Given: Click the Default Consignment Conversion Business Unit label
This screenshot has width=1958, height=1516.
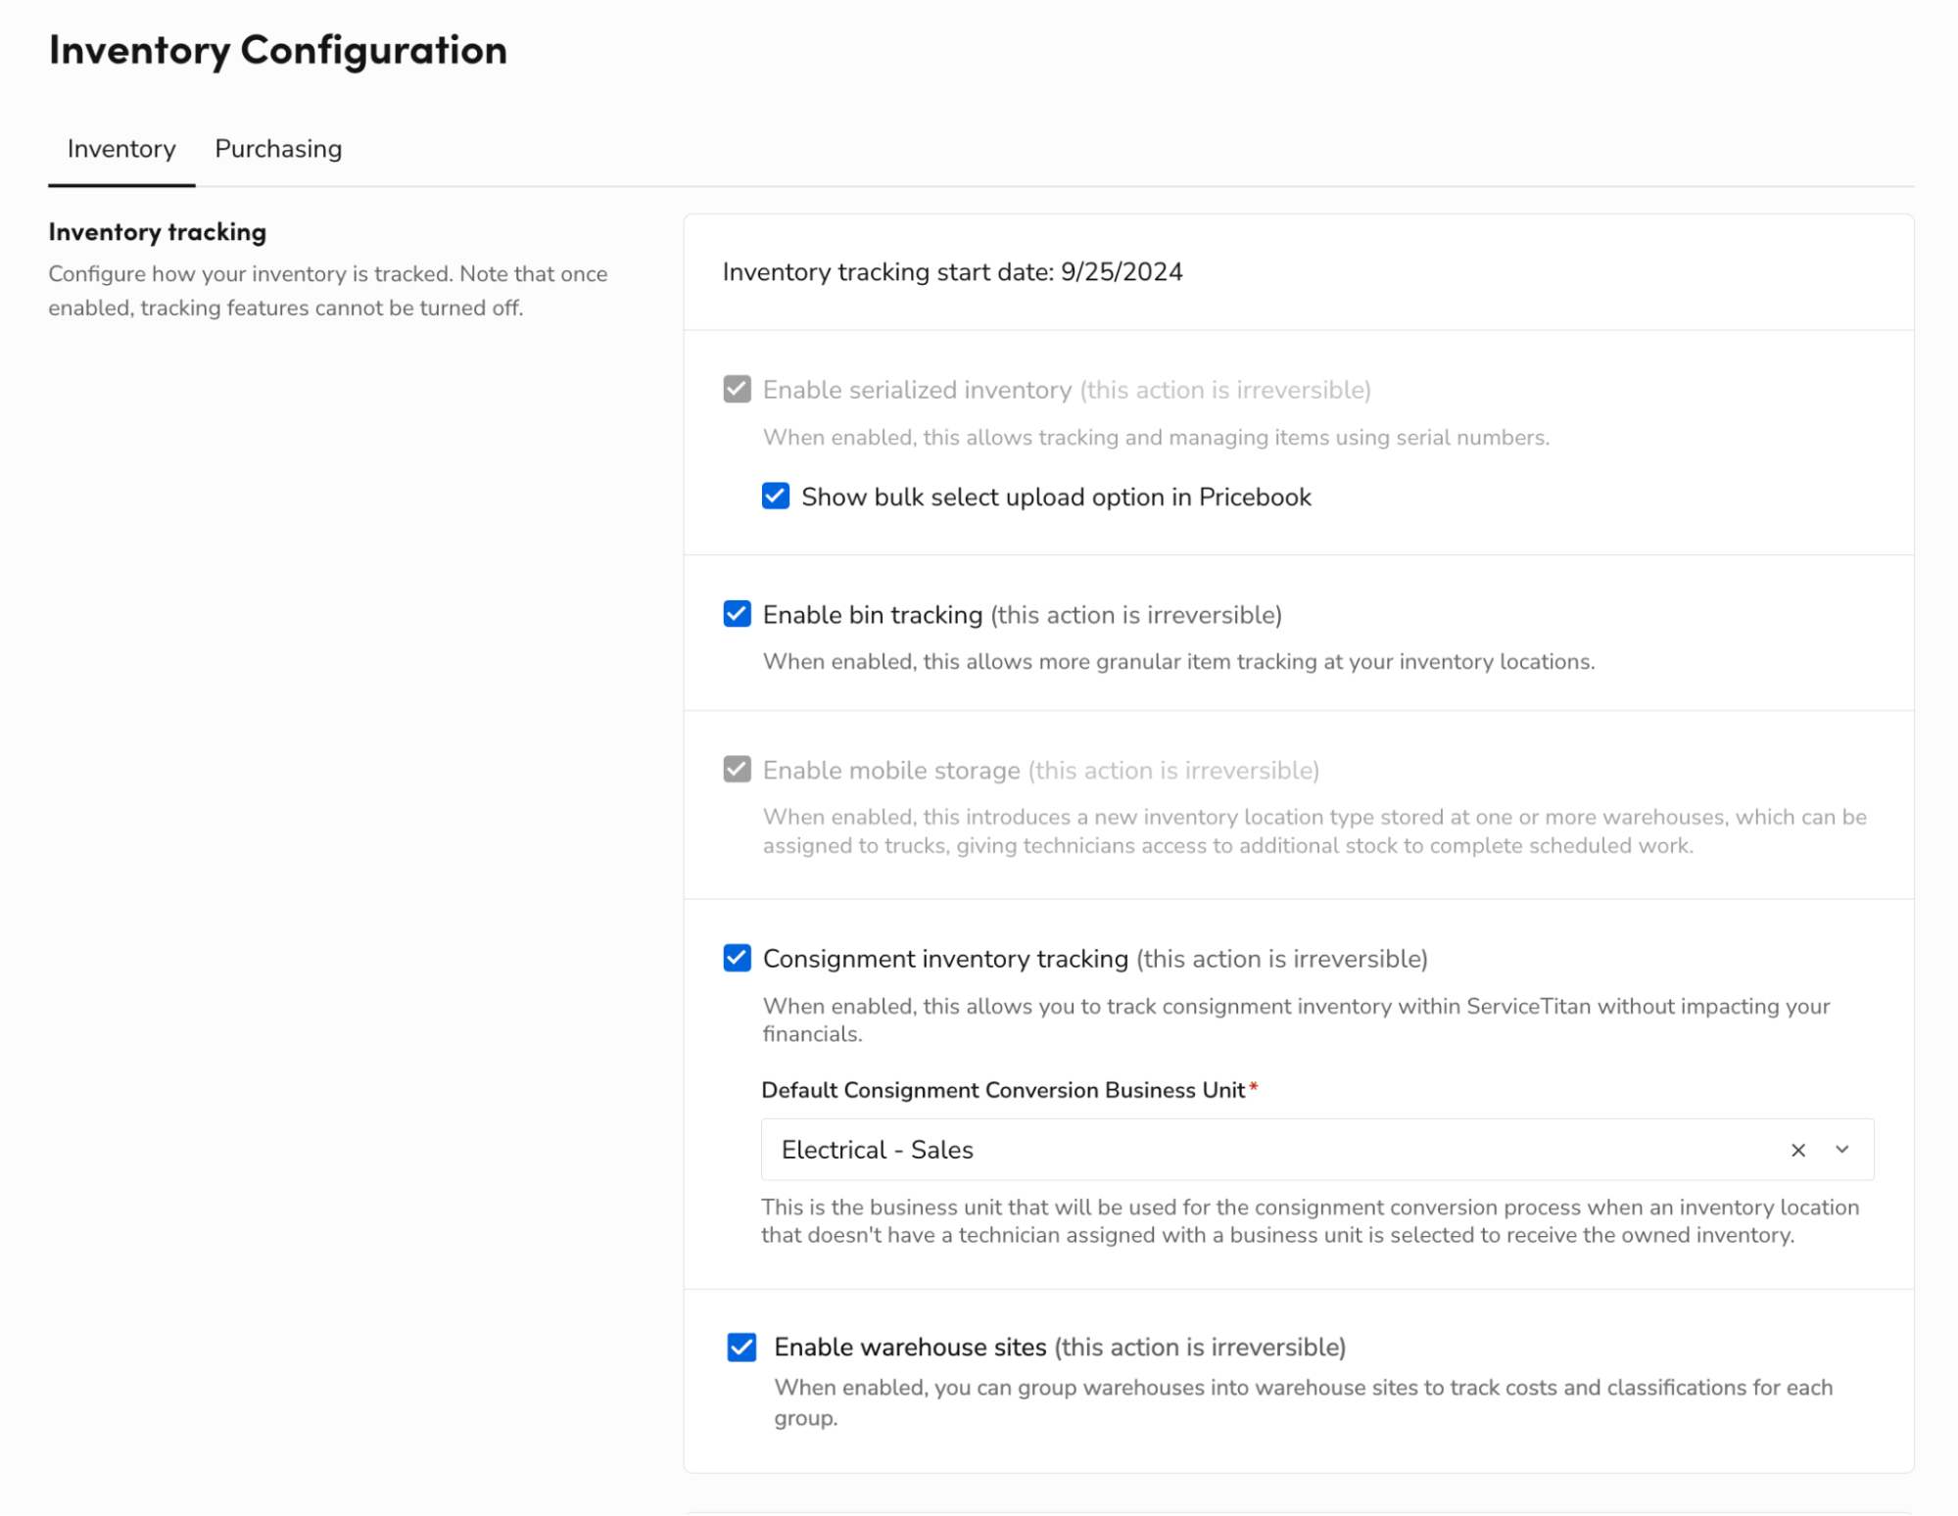Looking at the screenshot, I should point(1003,1090).
